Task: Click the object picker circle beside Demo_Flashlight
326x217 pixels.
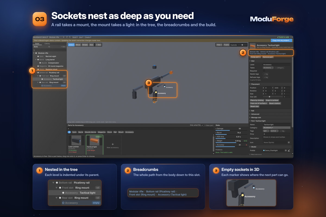Action: [x=286, y=150]
